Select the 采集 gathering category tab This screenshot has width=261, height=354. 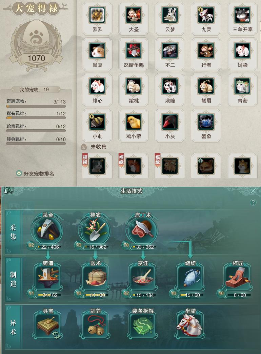pyautogui.click(x=13, y=232)
